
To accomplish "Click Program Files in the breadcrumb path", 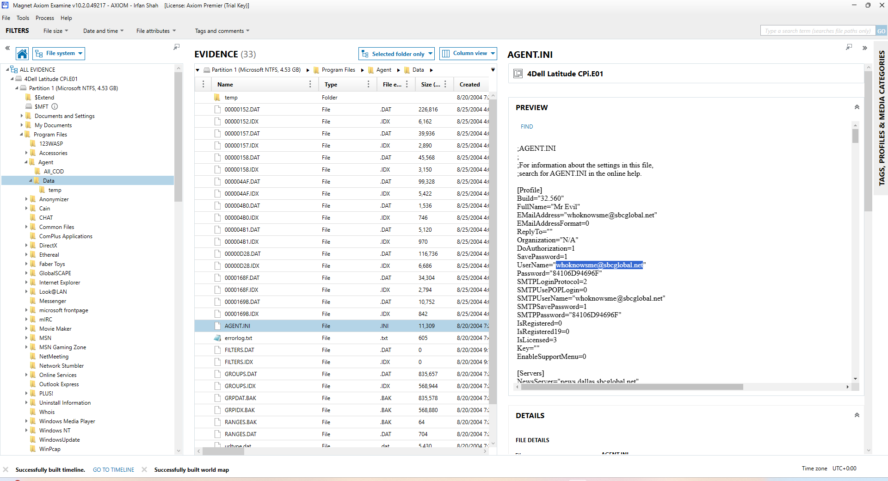I will pyautogui.click(x=338, y=70).
